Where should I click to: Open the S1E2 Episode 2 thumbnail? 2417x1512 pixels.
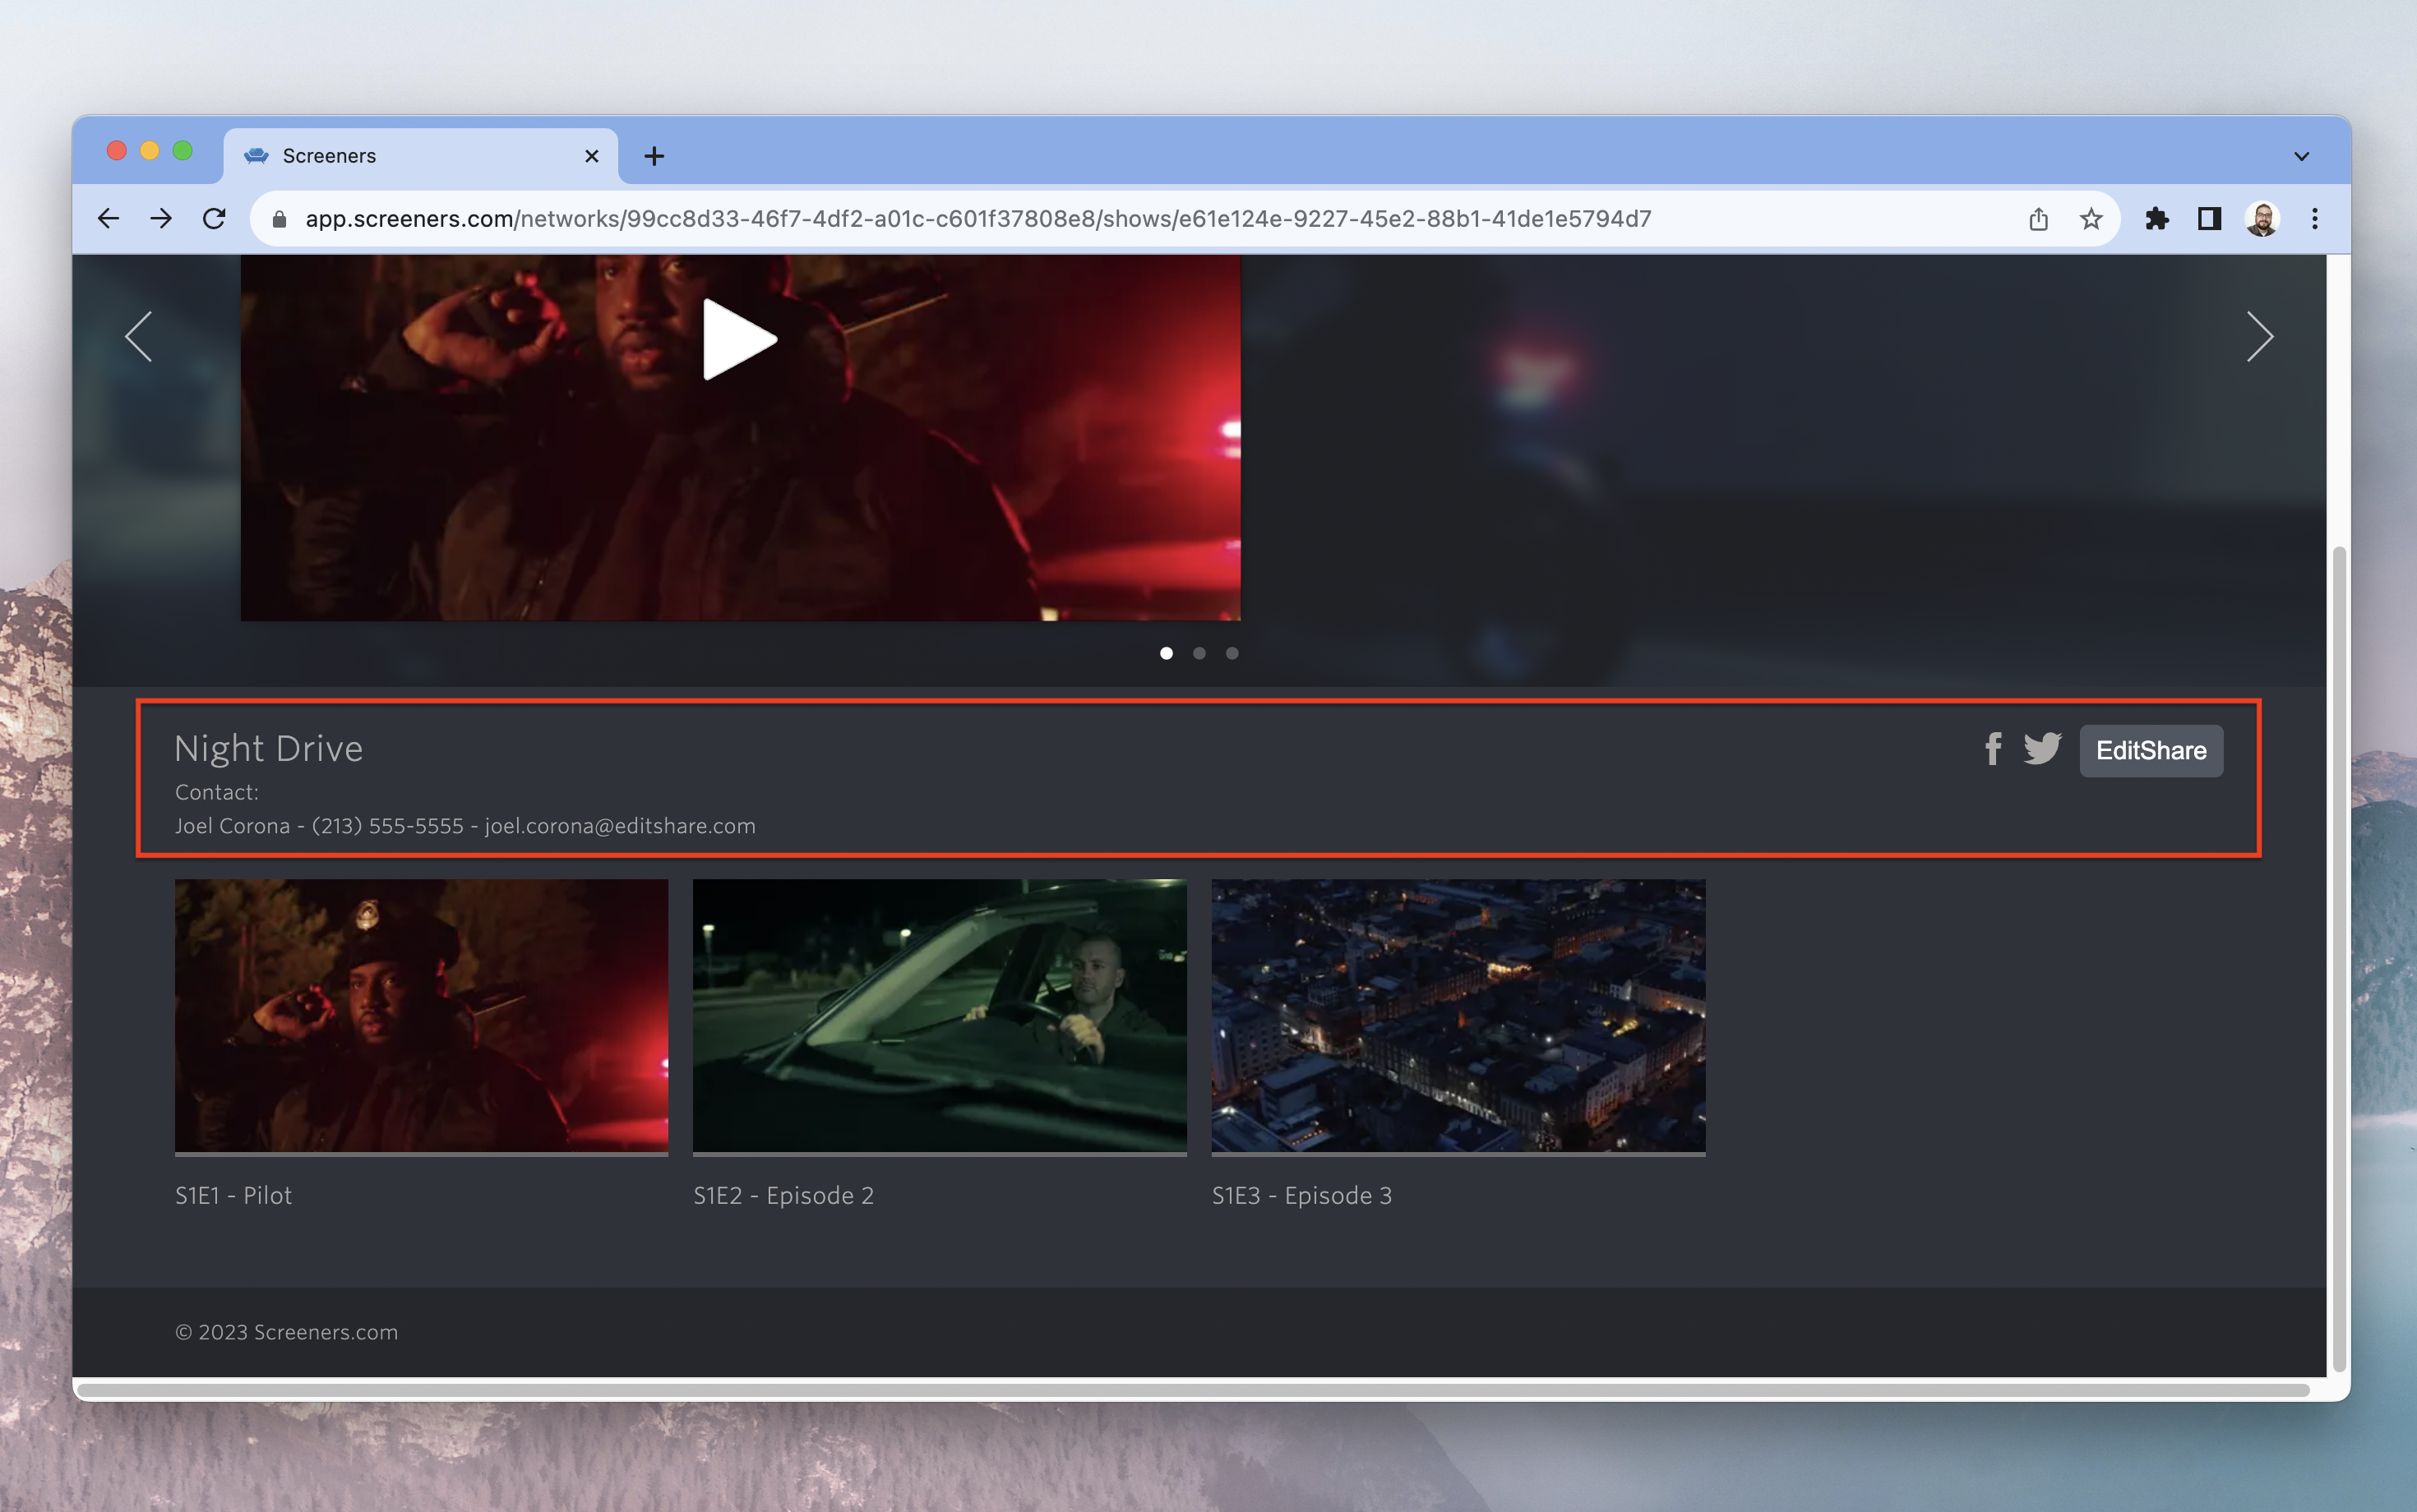(940, 1017)
